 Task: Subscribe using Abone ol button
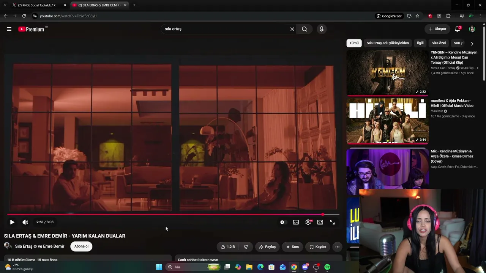tap(81, 246)
